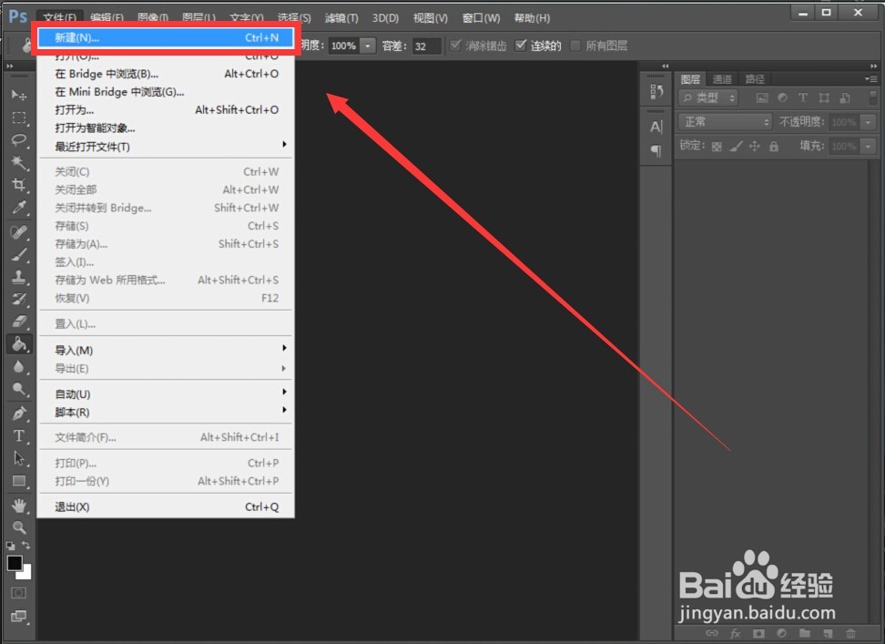Add a layer mask icon
The height and width of the screenshot is (644, 885).
pyautogui.click(x=758, y=633)
